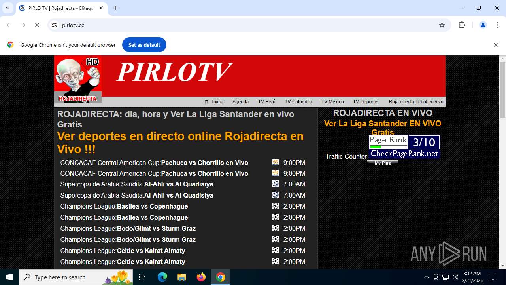Open Roja directa futbol en vivo

(x=416, y=102)
